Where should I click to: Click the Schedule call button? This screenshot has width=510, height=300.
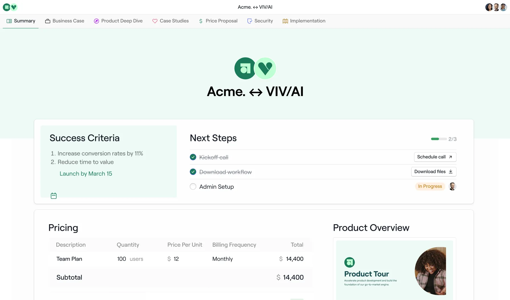[x=435, y=157]
